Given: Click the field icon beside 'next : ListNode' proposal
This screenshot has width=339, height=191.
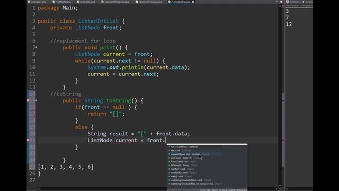Looking at the screenshot, I should point(169,146).
